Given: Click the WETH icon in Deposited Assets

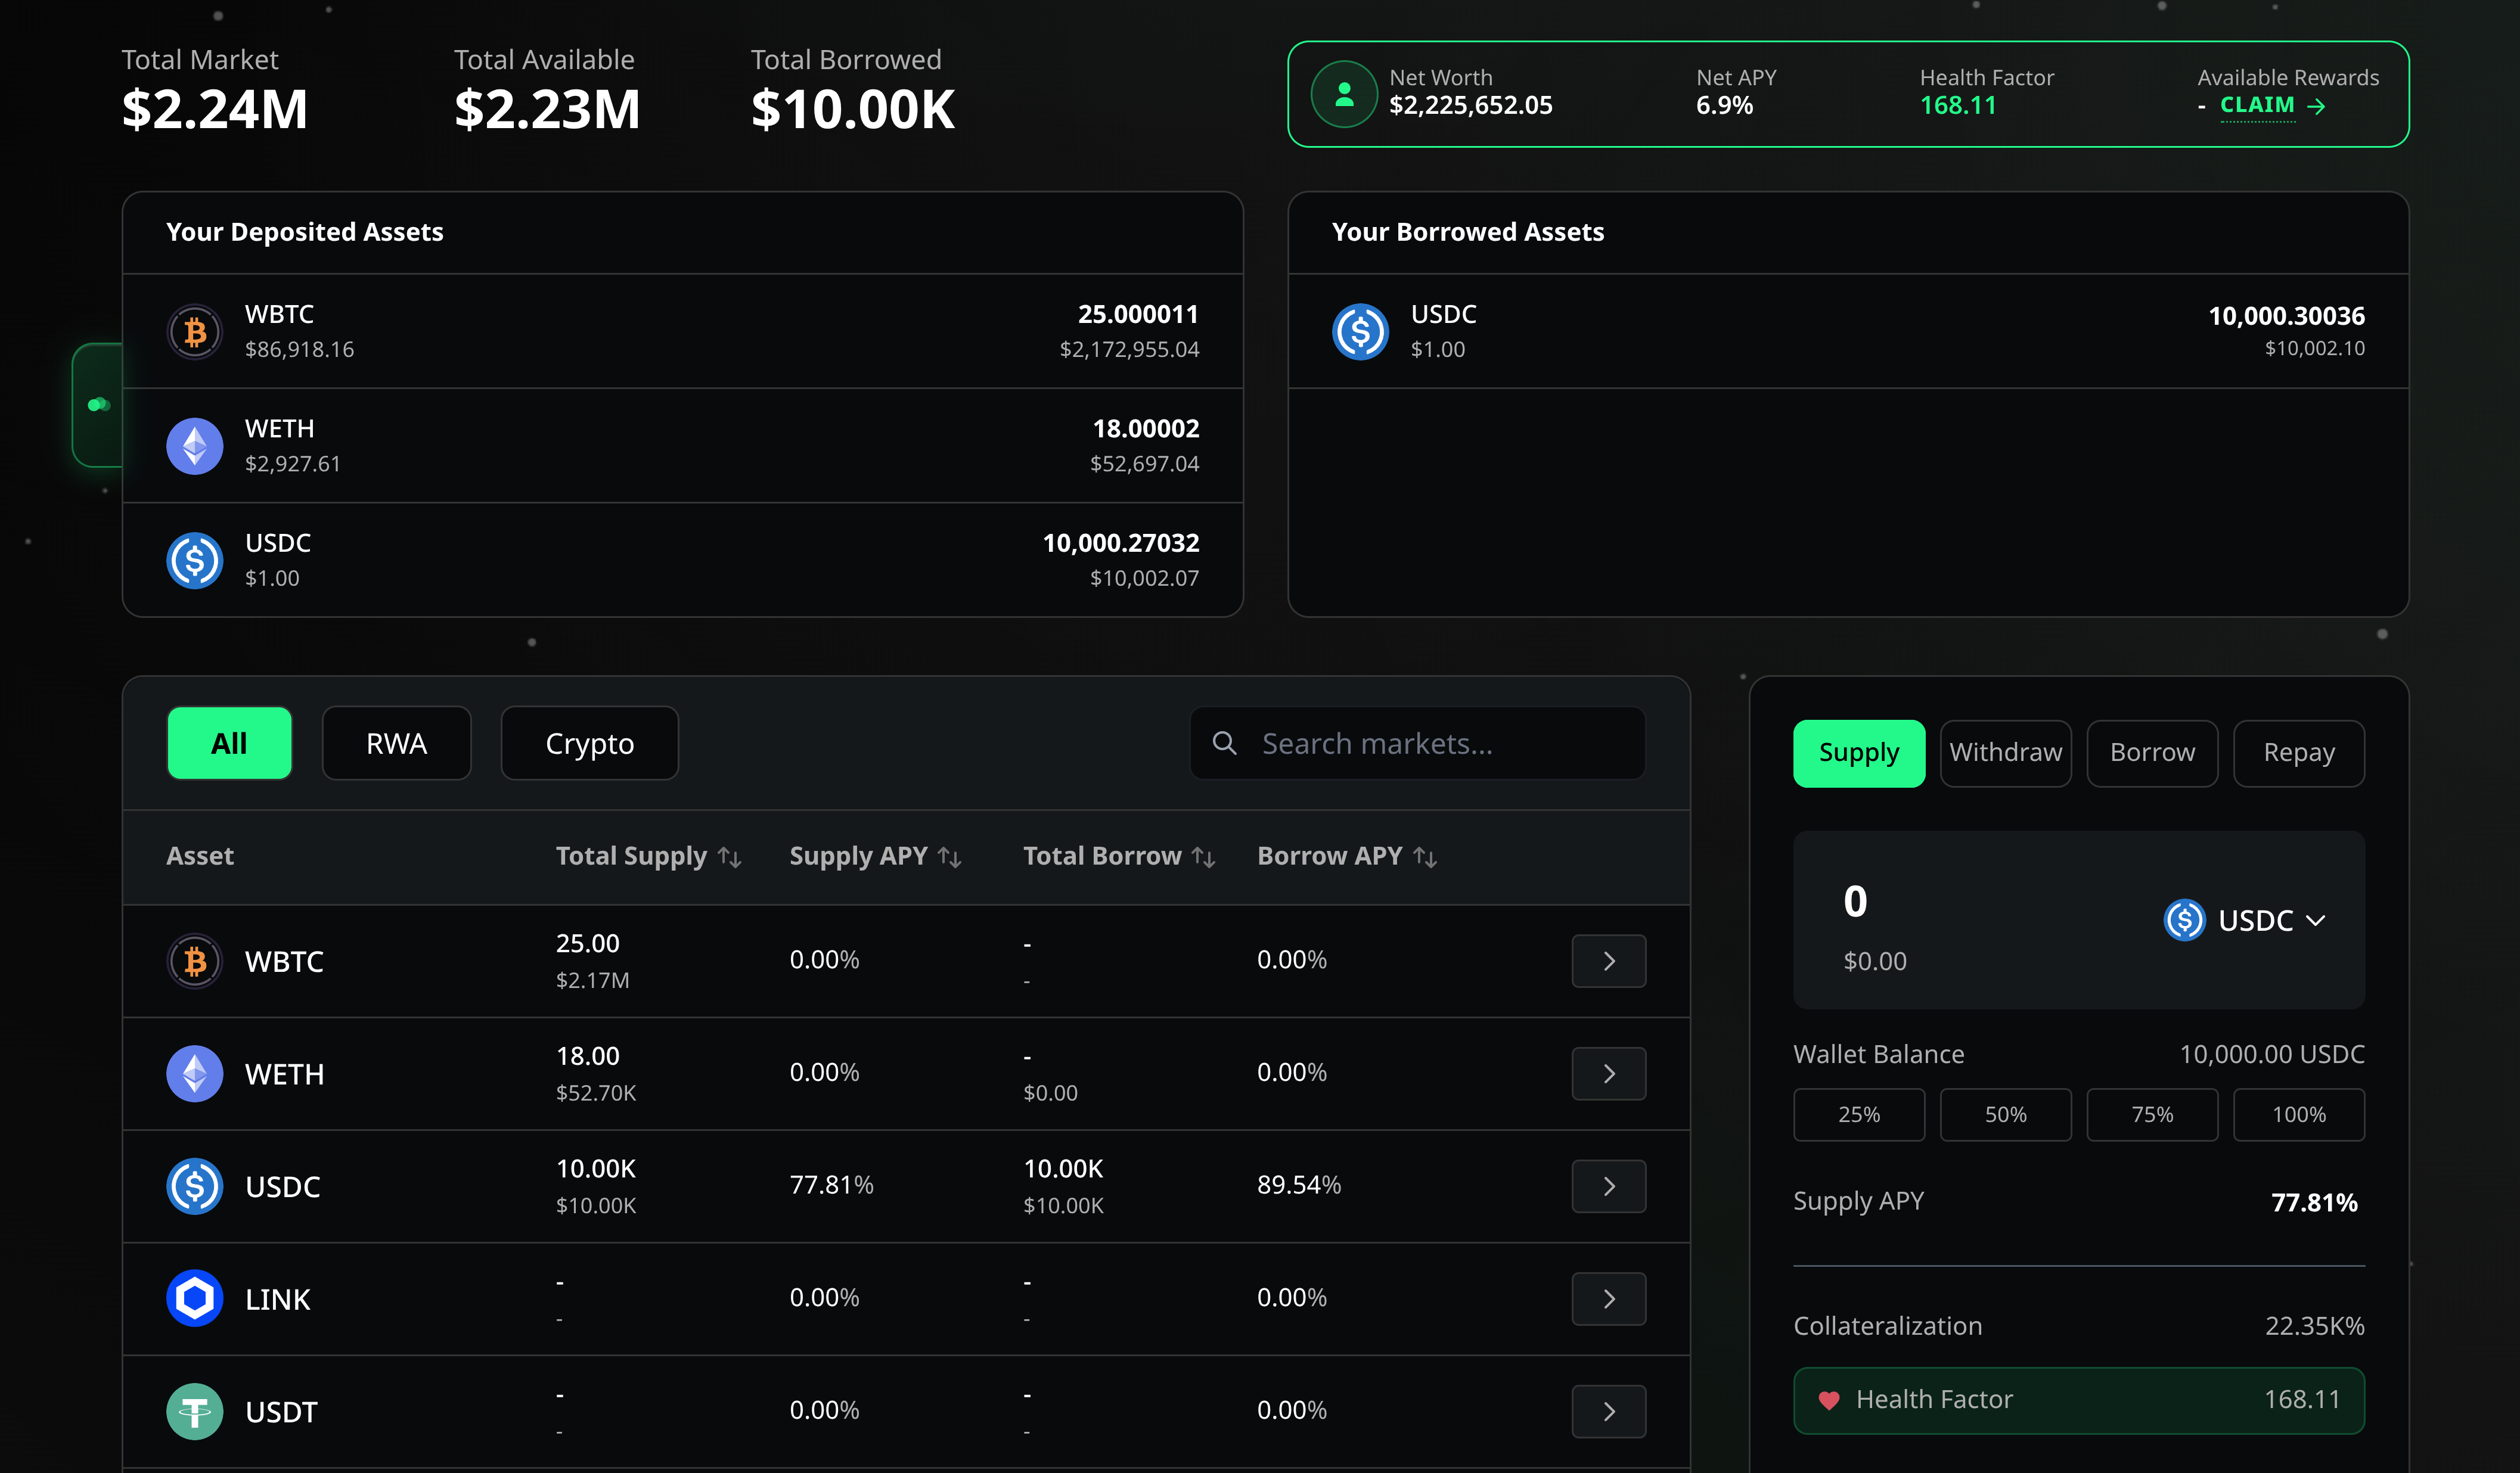Looking at the screenshot, I should pyautogui.click(x=194, y=446).
